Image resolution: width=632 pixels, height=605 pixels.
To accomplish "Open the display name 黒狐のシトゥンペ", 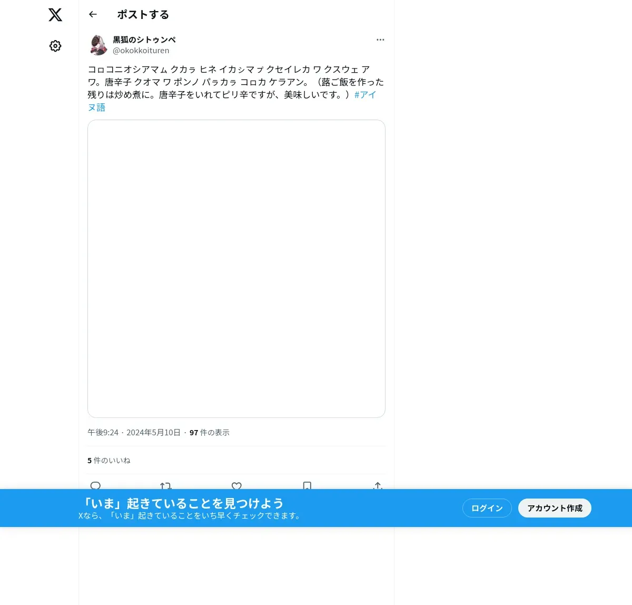I will [x=144, y=40].
